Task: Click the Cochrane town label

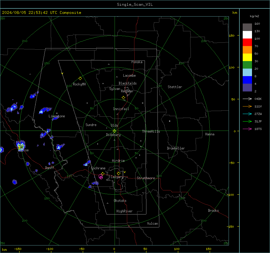Action: point(98,168)
